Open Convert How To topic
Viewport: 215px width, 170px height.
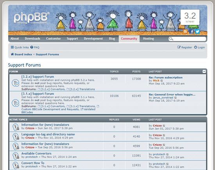[33, 163]
